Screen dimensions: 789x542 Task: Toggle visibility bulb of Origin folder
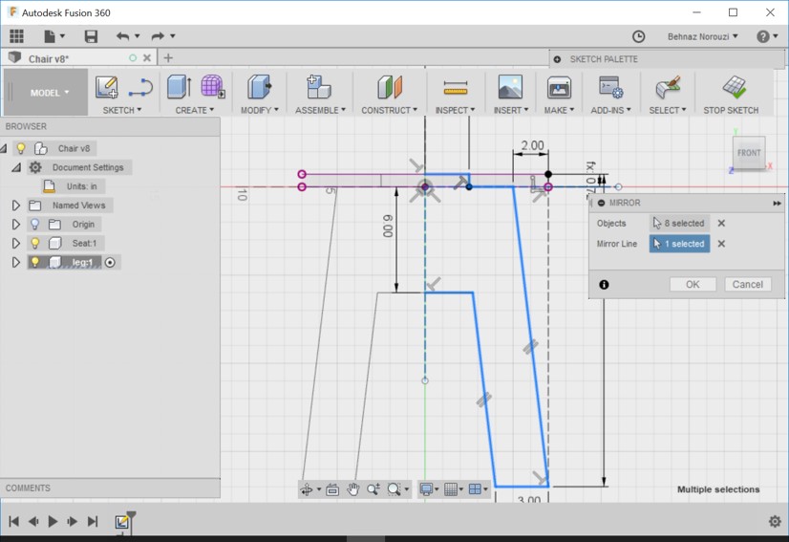click(34, 224)
